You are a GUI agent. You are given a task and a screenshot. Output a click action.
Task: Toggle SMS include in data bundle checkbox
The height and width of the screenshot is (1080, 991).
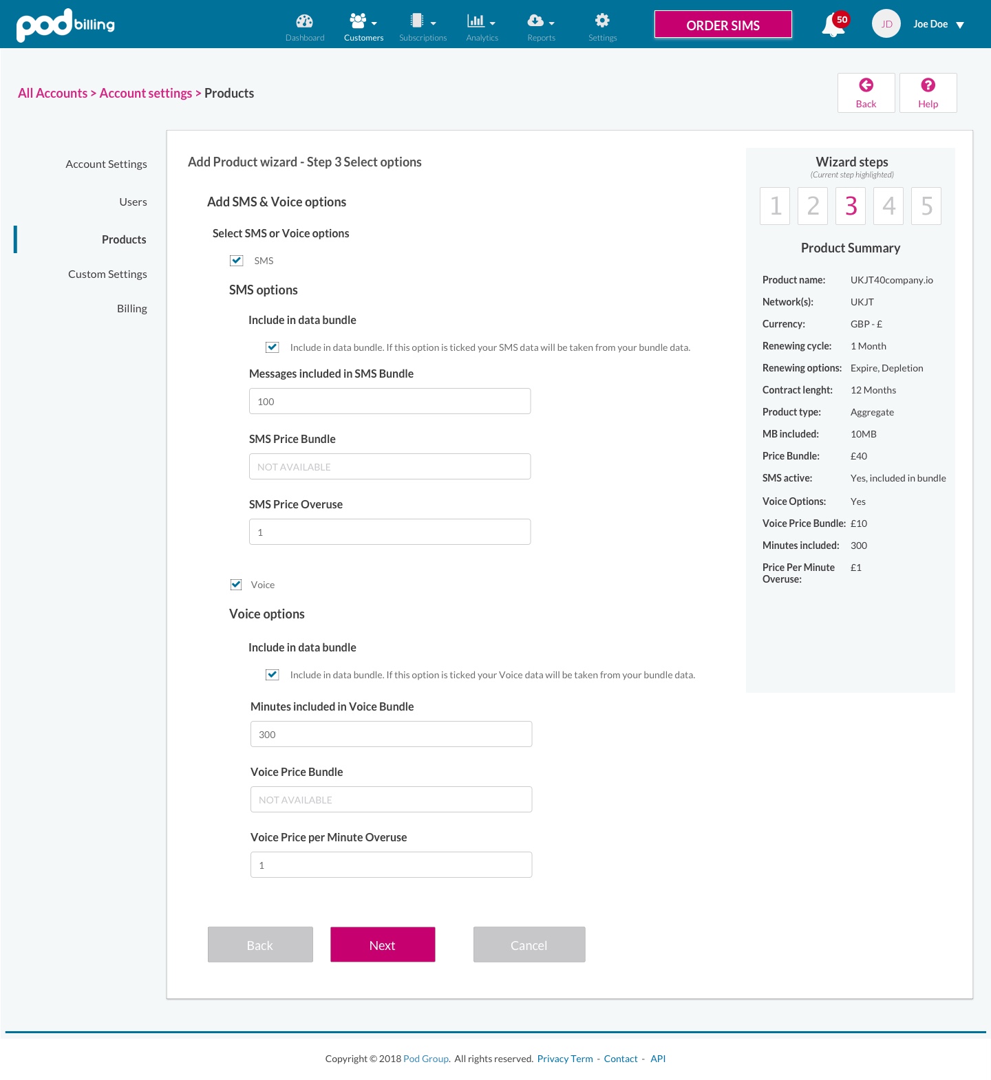click(273, 347)
